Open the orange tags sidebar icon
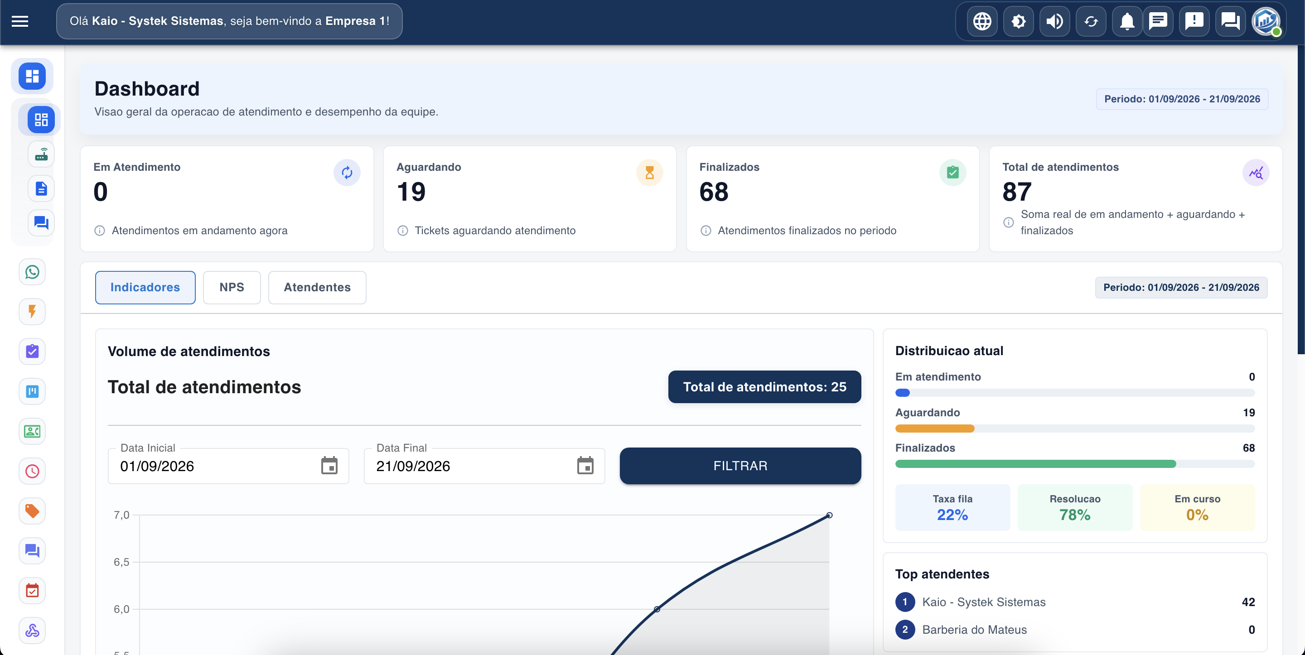This screenshot has height=655, width=1305. (x=32, y=511)
